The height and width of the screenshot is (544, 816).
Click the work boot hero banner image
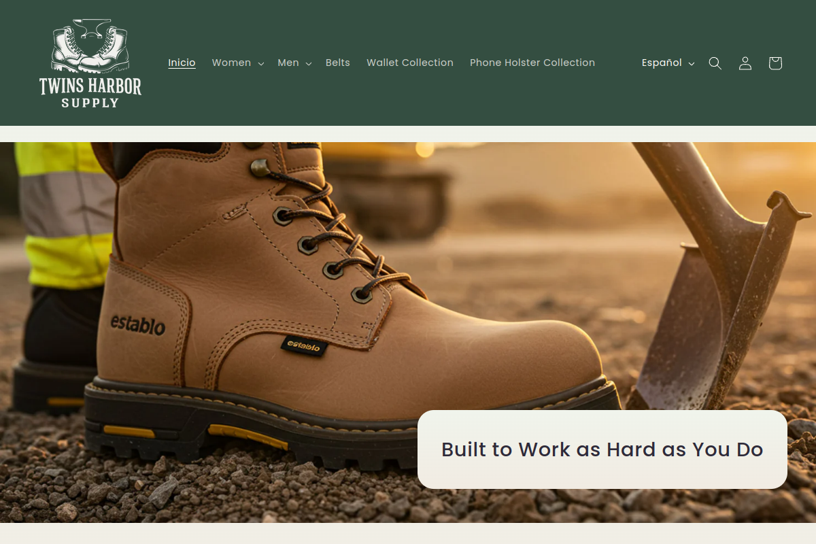[408, 333]
